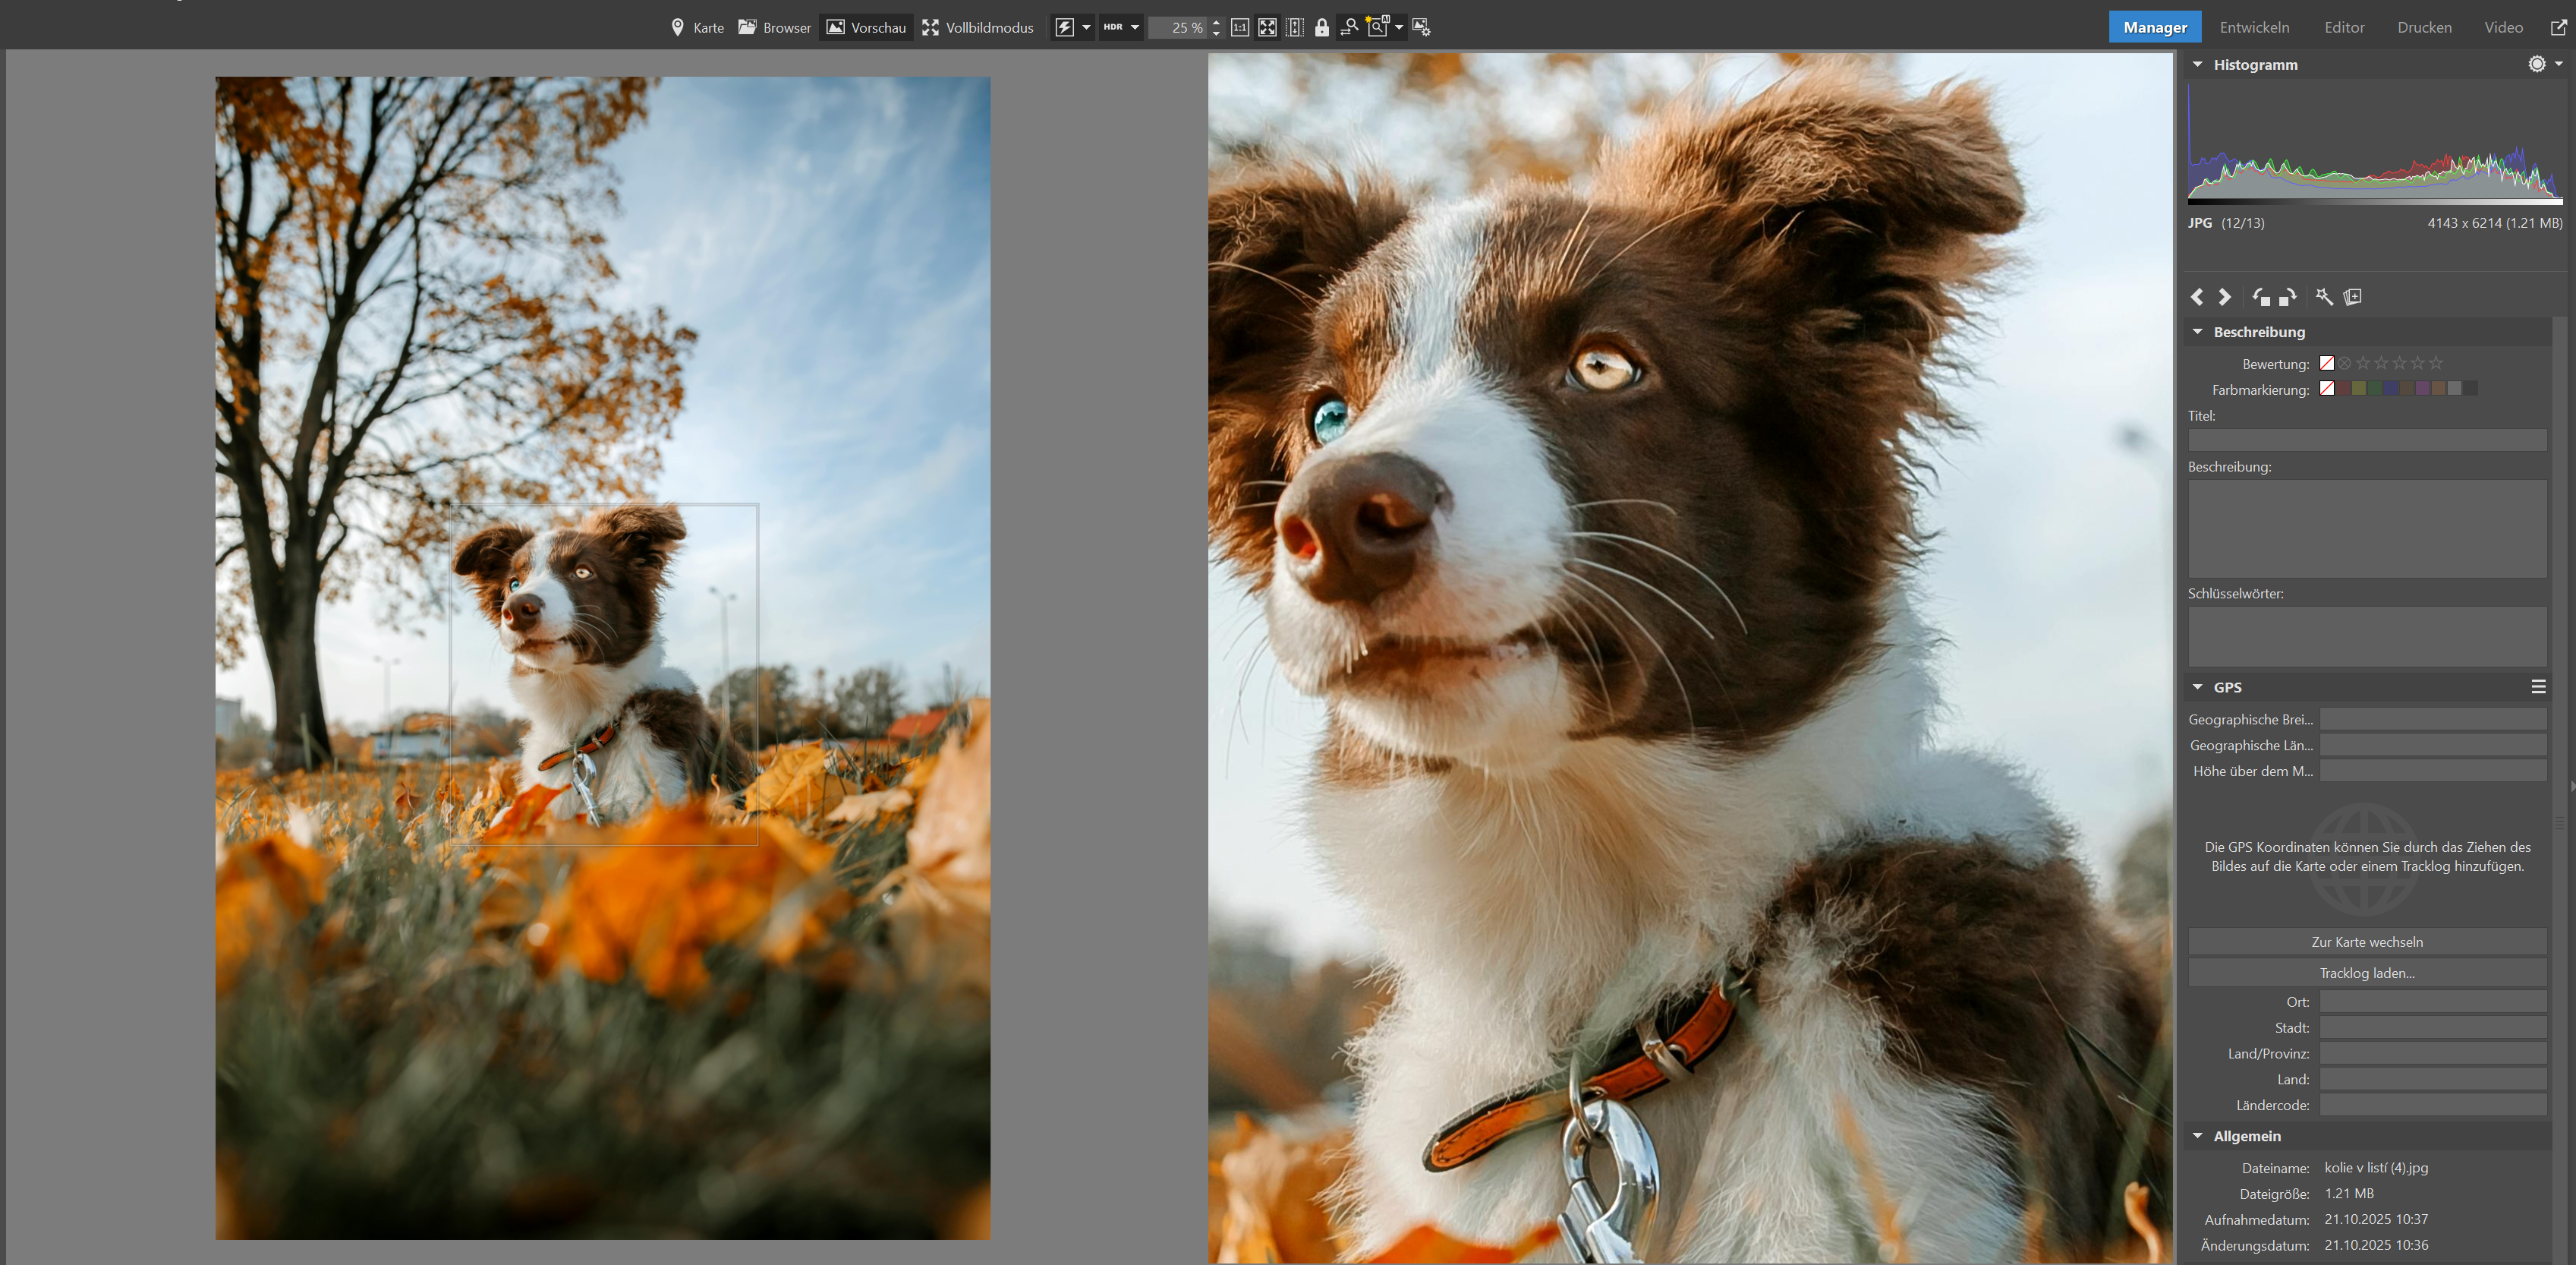The width and height of the screenshot is (2576, 1265).
Task: Click the add-to-album stack icon
Action: tap(2353, 297)
